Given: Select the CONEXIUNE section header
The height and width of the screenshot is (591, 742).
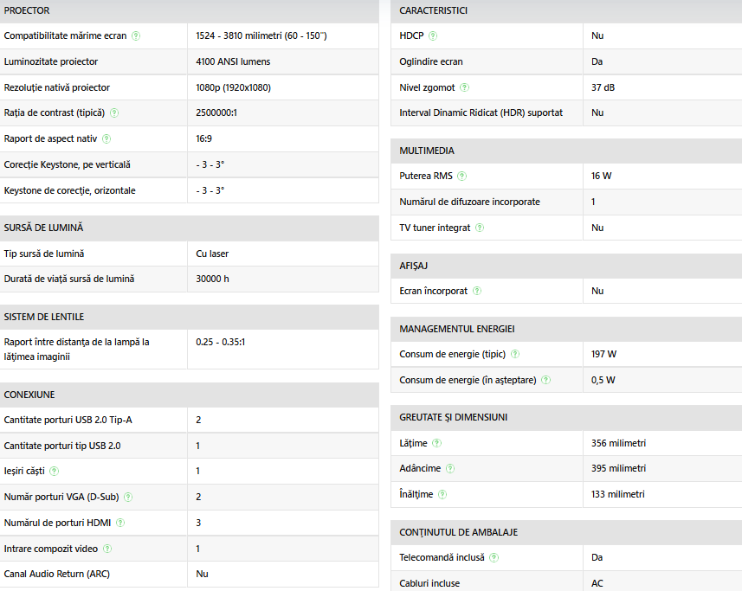Looking at the screenshot, I should (x=190, y=395).
